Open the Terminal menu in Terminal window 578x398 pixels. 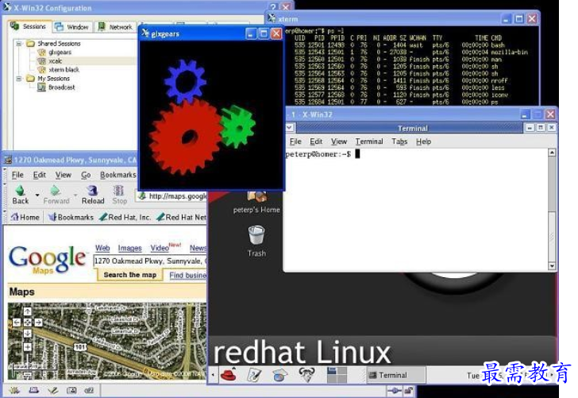pyautogui.click(x=369, y=141)
